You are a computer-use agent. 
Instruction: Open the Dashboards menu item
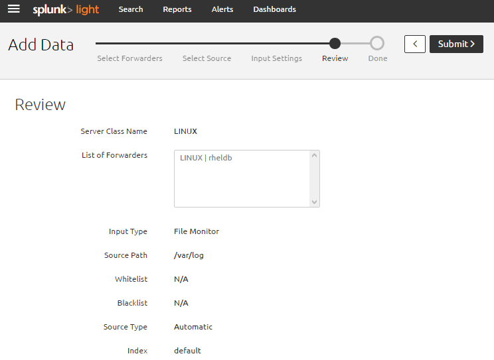pos(274,9)
